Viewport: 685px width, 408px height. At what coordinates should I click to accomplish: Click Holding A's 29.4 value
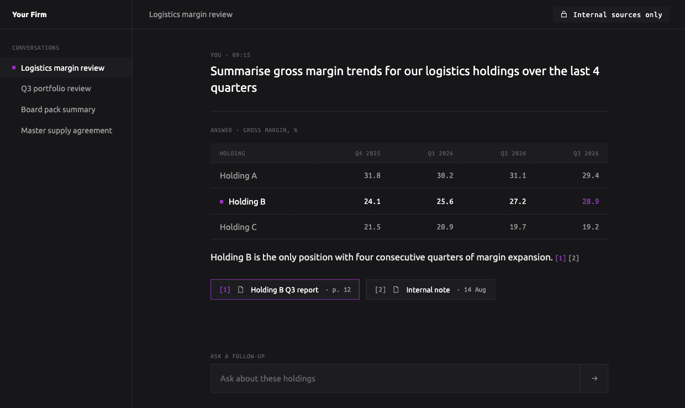[x=591, y=176]
